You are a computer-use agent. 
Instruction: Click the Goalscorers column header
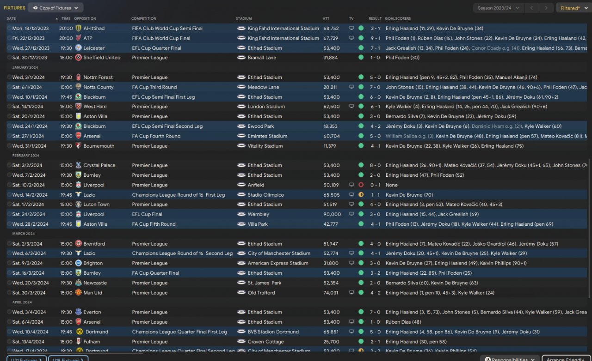coord(398,18)
